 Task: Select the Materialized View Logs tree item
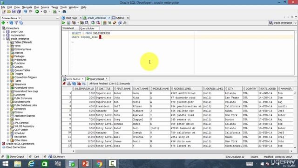click(x=26, y=91)
